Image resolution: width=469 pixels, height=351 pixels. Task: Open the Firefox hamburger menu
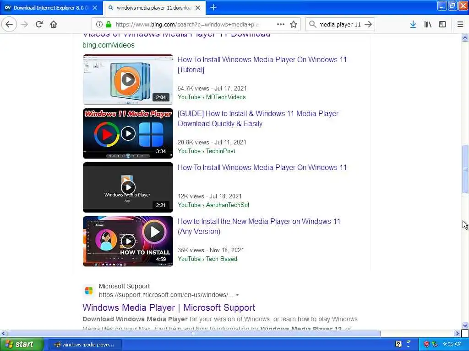(x=460, y=24)
